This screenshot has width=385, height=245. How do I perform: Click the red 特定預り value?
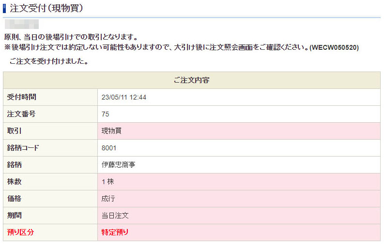tap(115, 232)
